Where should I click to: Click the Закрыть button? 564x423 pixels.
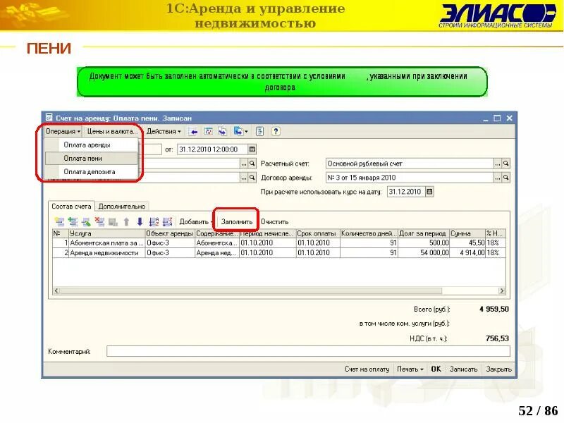coord(498,369)
